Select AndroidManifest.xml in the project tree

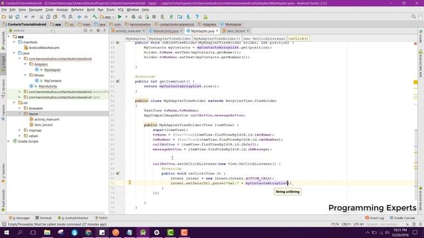(44, 48)
